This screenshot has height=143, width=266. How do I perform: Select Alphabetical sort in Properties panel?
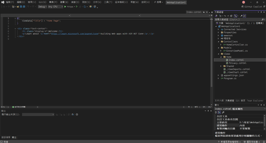pyautogui.click(x=219, y=112)
